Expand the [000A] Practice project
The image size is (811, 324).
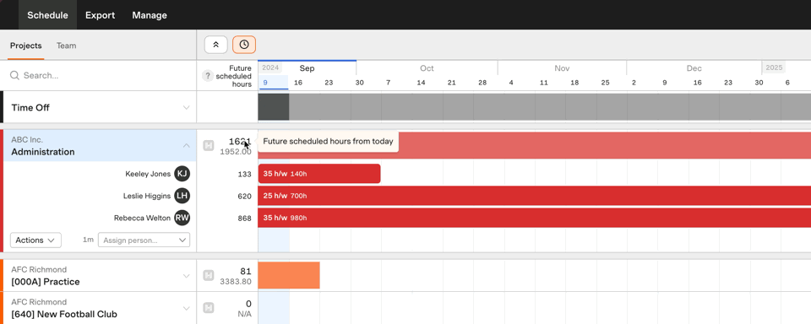(186, 276)
